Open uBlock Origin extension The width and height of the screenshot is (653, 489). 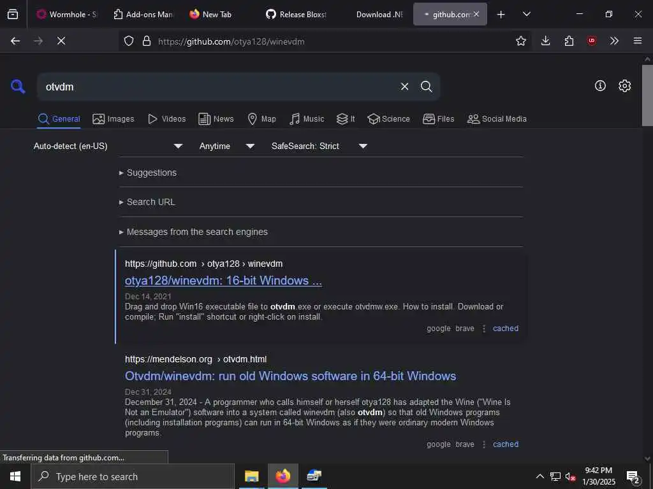tap(591, 41)
